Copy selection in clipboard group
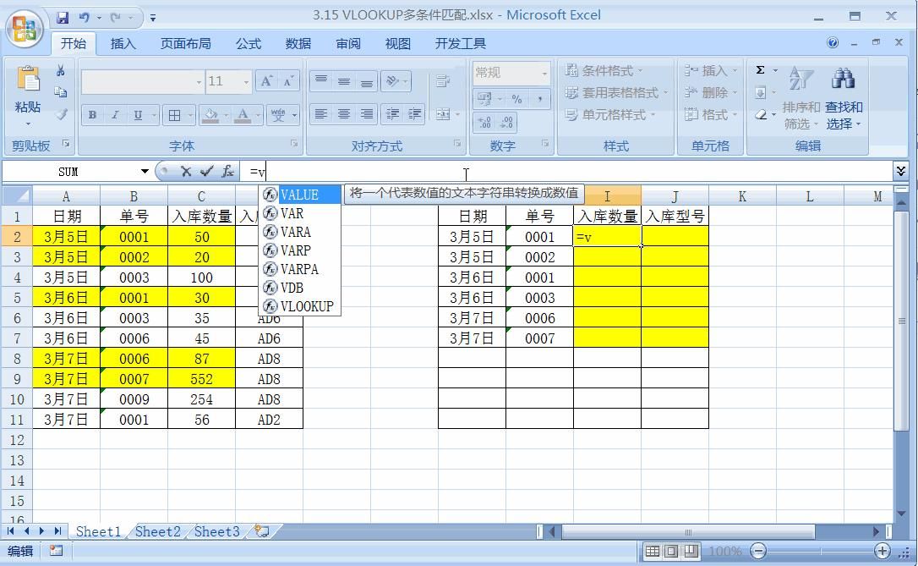Image resolution: width=918 pixels, height=566 pixels. point(60,92)
